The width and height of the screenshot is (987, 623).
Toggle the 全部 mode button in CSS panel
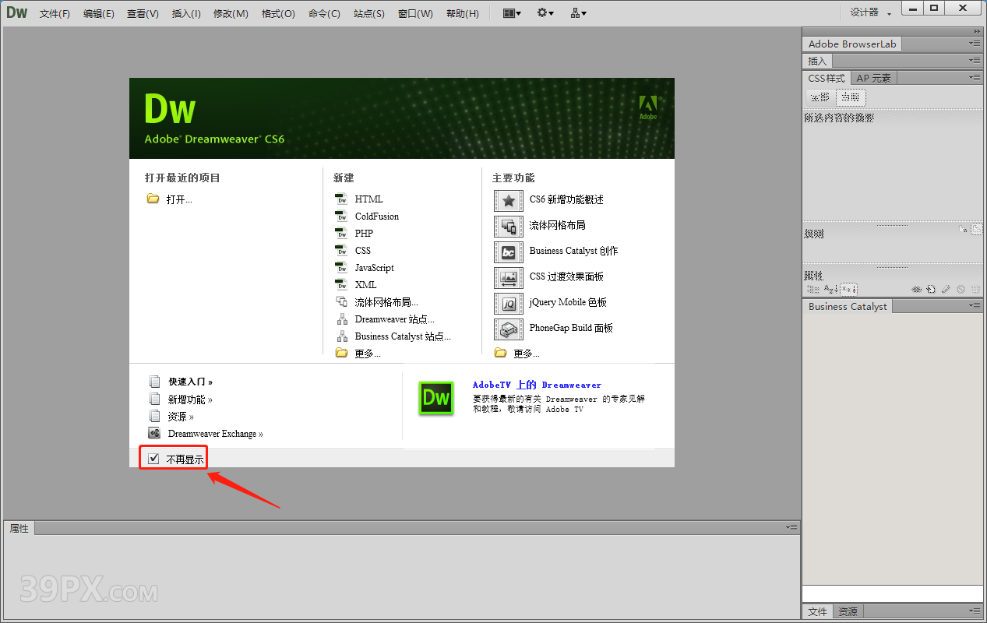pos(820,97)
